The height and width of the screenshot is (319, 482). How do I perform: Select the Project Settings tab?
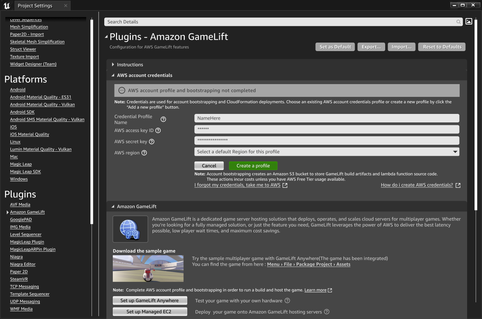pyautogui.click(x=35, y=6)
